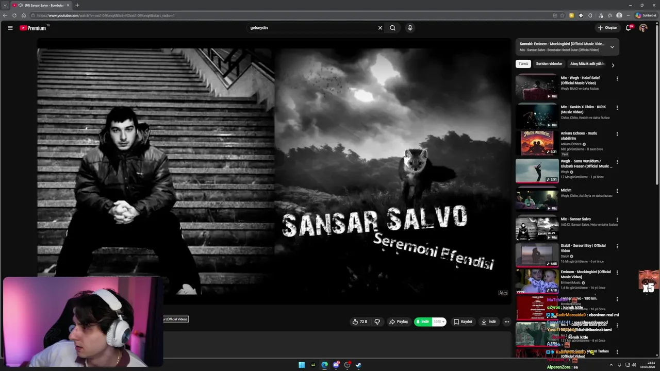Expand the Sonraki playlist panel chevron
The height and width of the screenshot is (371, 660).
pyautogui.click(x=612, y=47)
